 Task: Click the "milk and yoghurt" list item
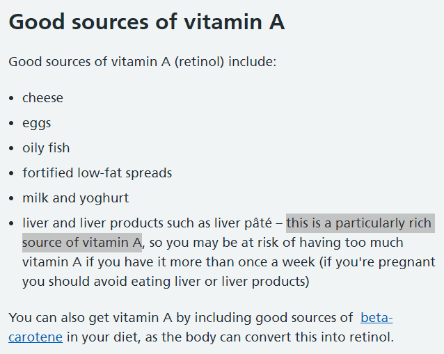coord(75,198)
